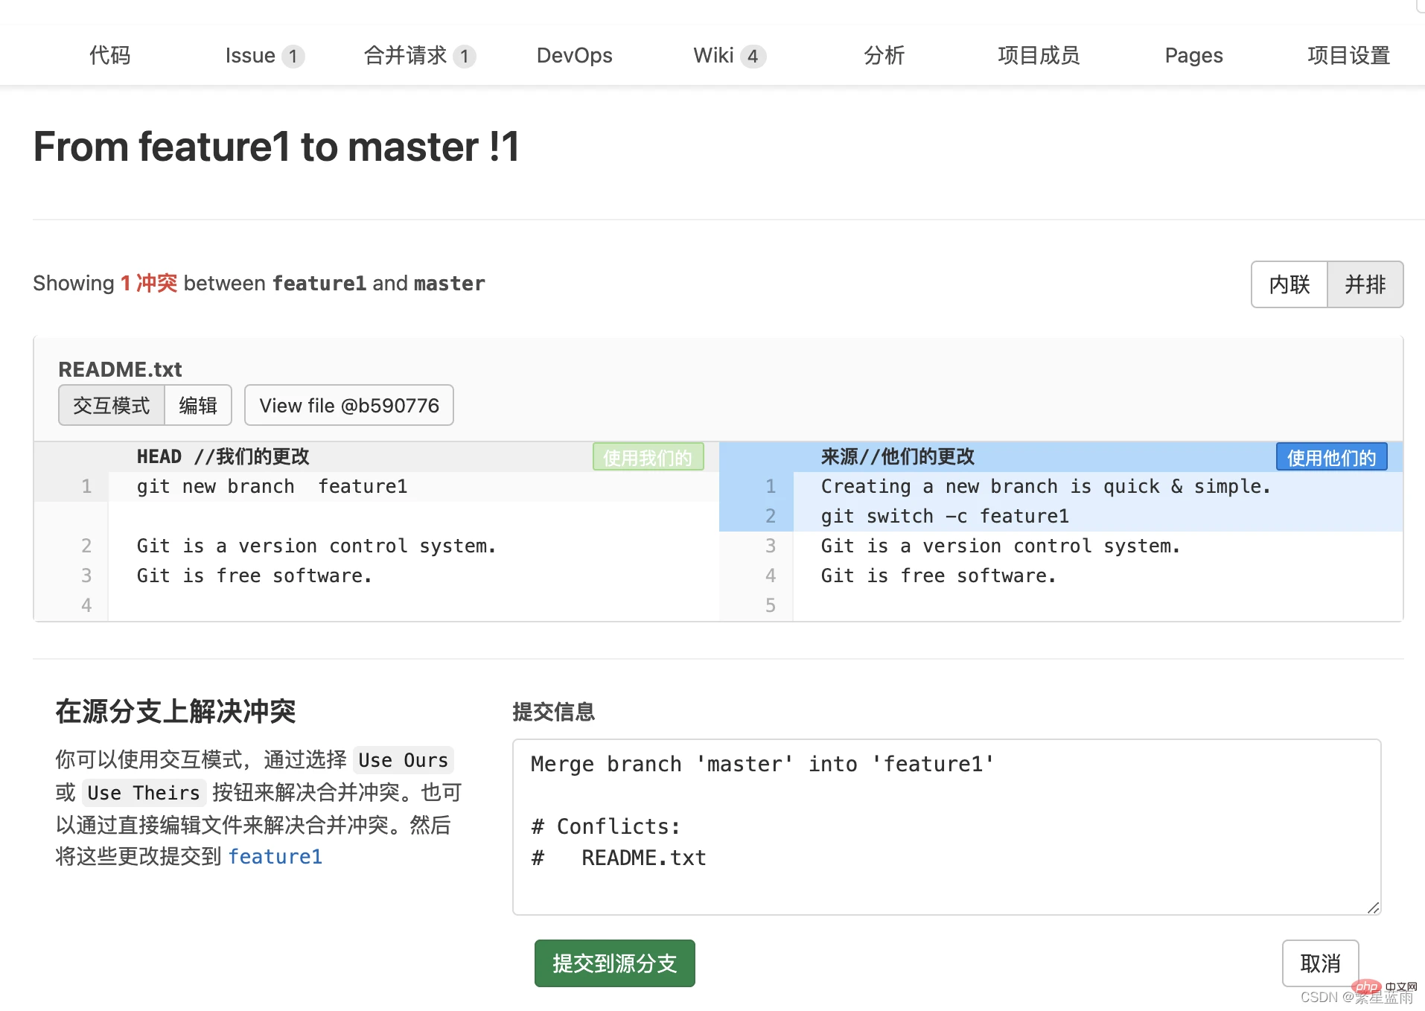Select the 分析 tab
The image size is (1425, 1011).
pyautogui.click(x=884, y=56)
